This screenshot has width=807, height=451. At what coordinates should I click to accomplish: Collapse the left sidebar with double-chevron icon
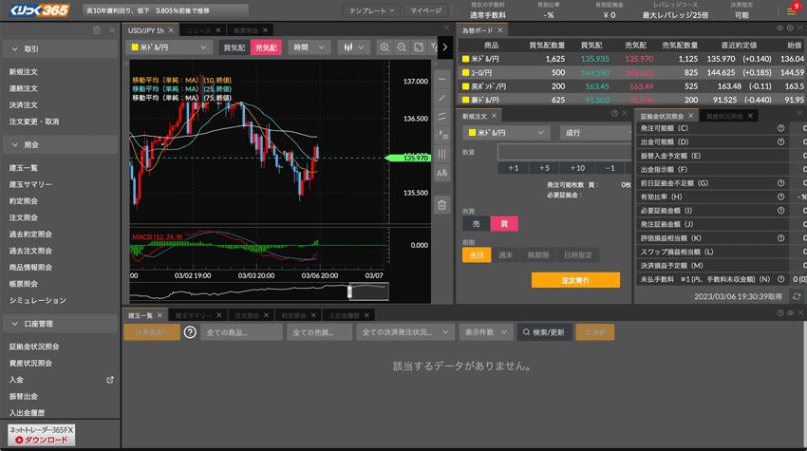tap(111, 30)
